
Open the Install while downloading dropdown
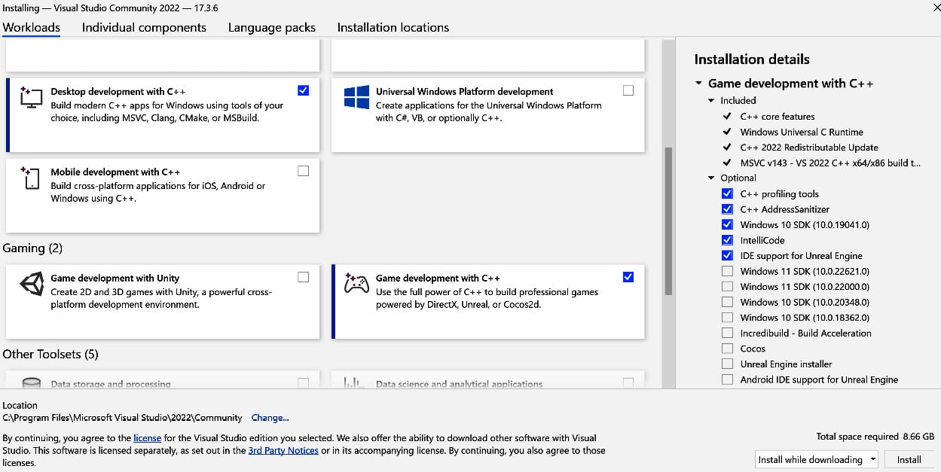pos(817,459)
